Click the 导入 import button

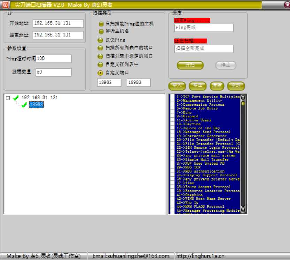click(177, 86)
